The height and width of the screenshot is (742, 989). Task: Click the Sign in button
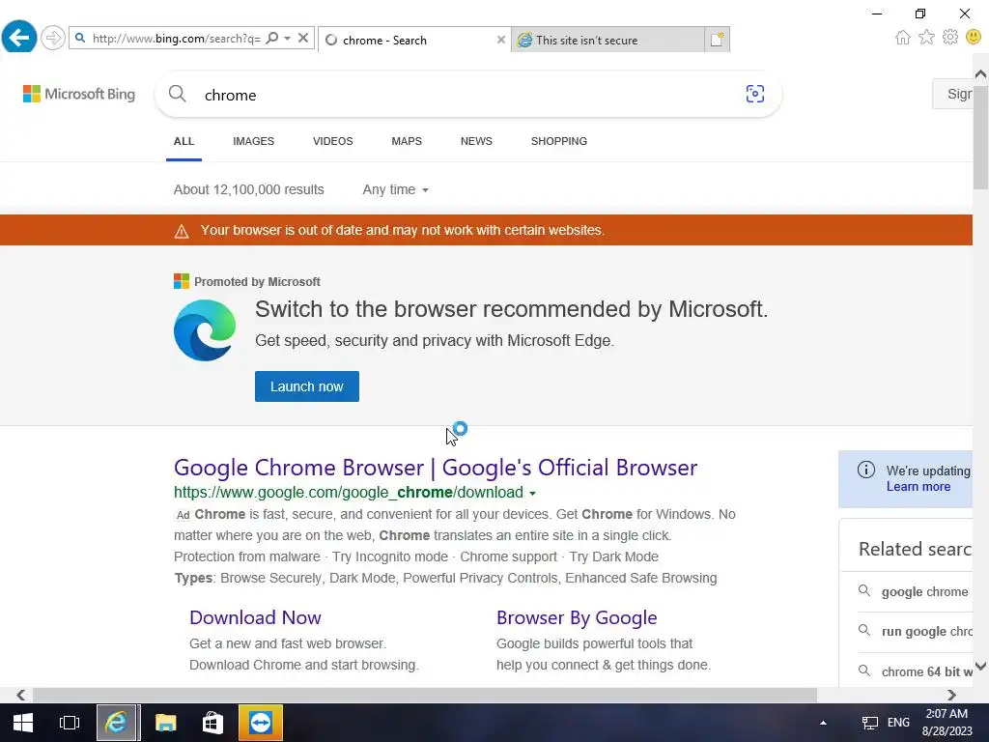coord(954,94)
